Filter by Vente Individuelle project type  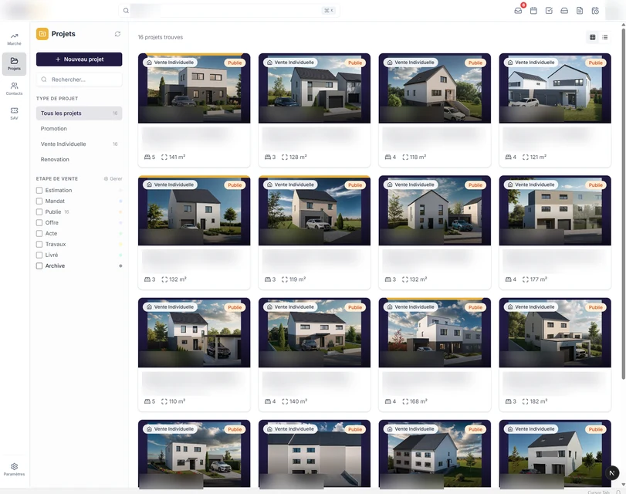click(79, 144)
